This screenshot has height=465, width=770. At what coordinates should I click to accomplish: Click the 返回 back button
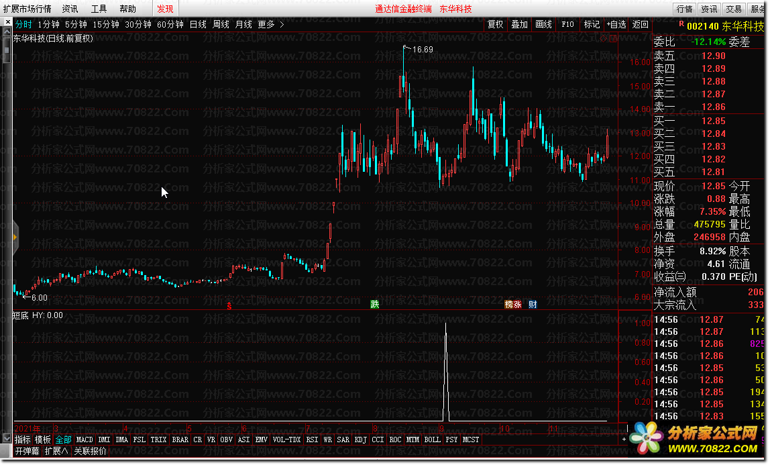pyautogui.click(x=641, y=24)
